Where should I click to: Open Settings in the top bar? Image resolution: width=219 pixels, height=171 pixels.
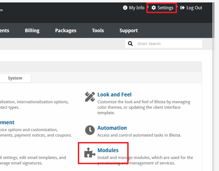coord(162,8)
